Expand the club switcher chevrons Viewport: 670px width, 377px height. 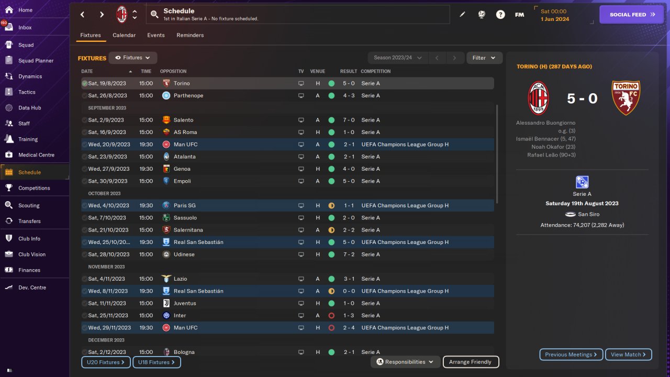tap(135, 15)
